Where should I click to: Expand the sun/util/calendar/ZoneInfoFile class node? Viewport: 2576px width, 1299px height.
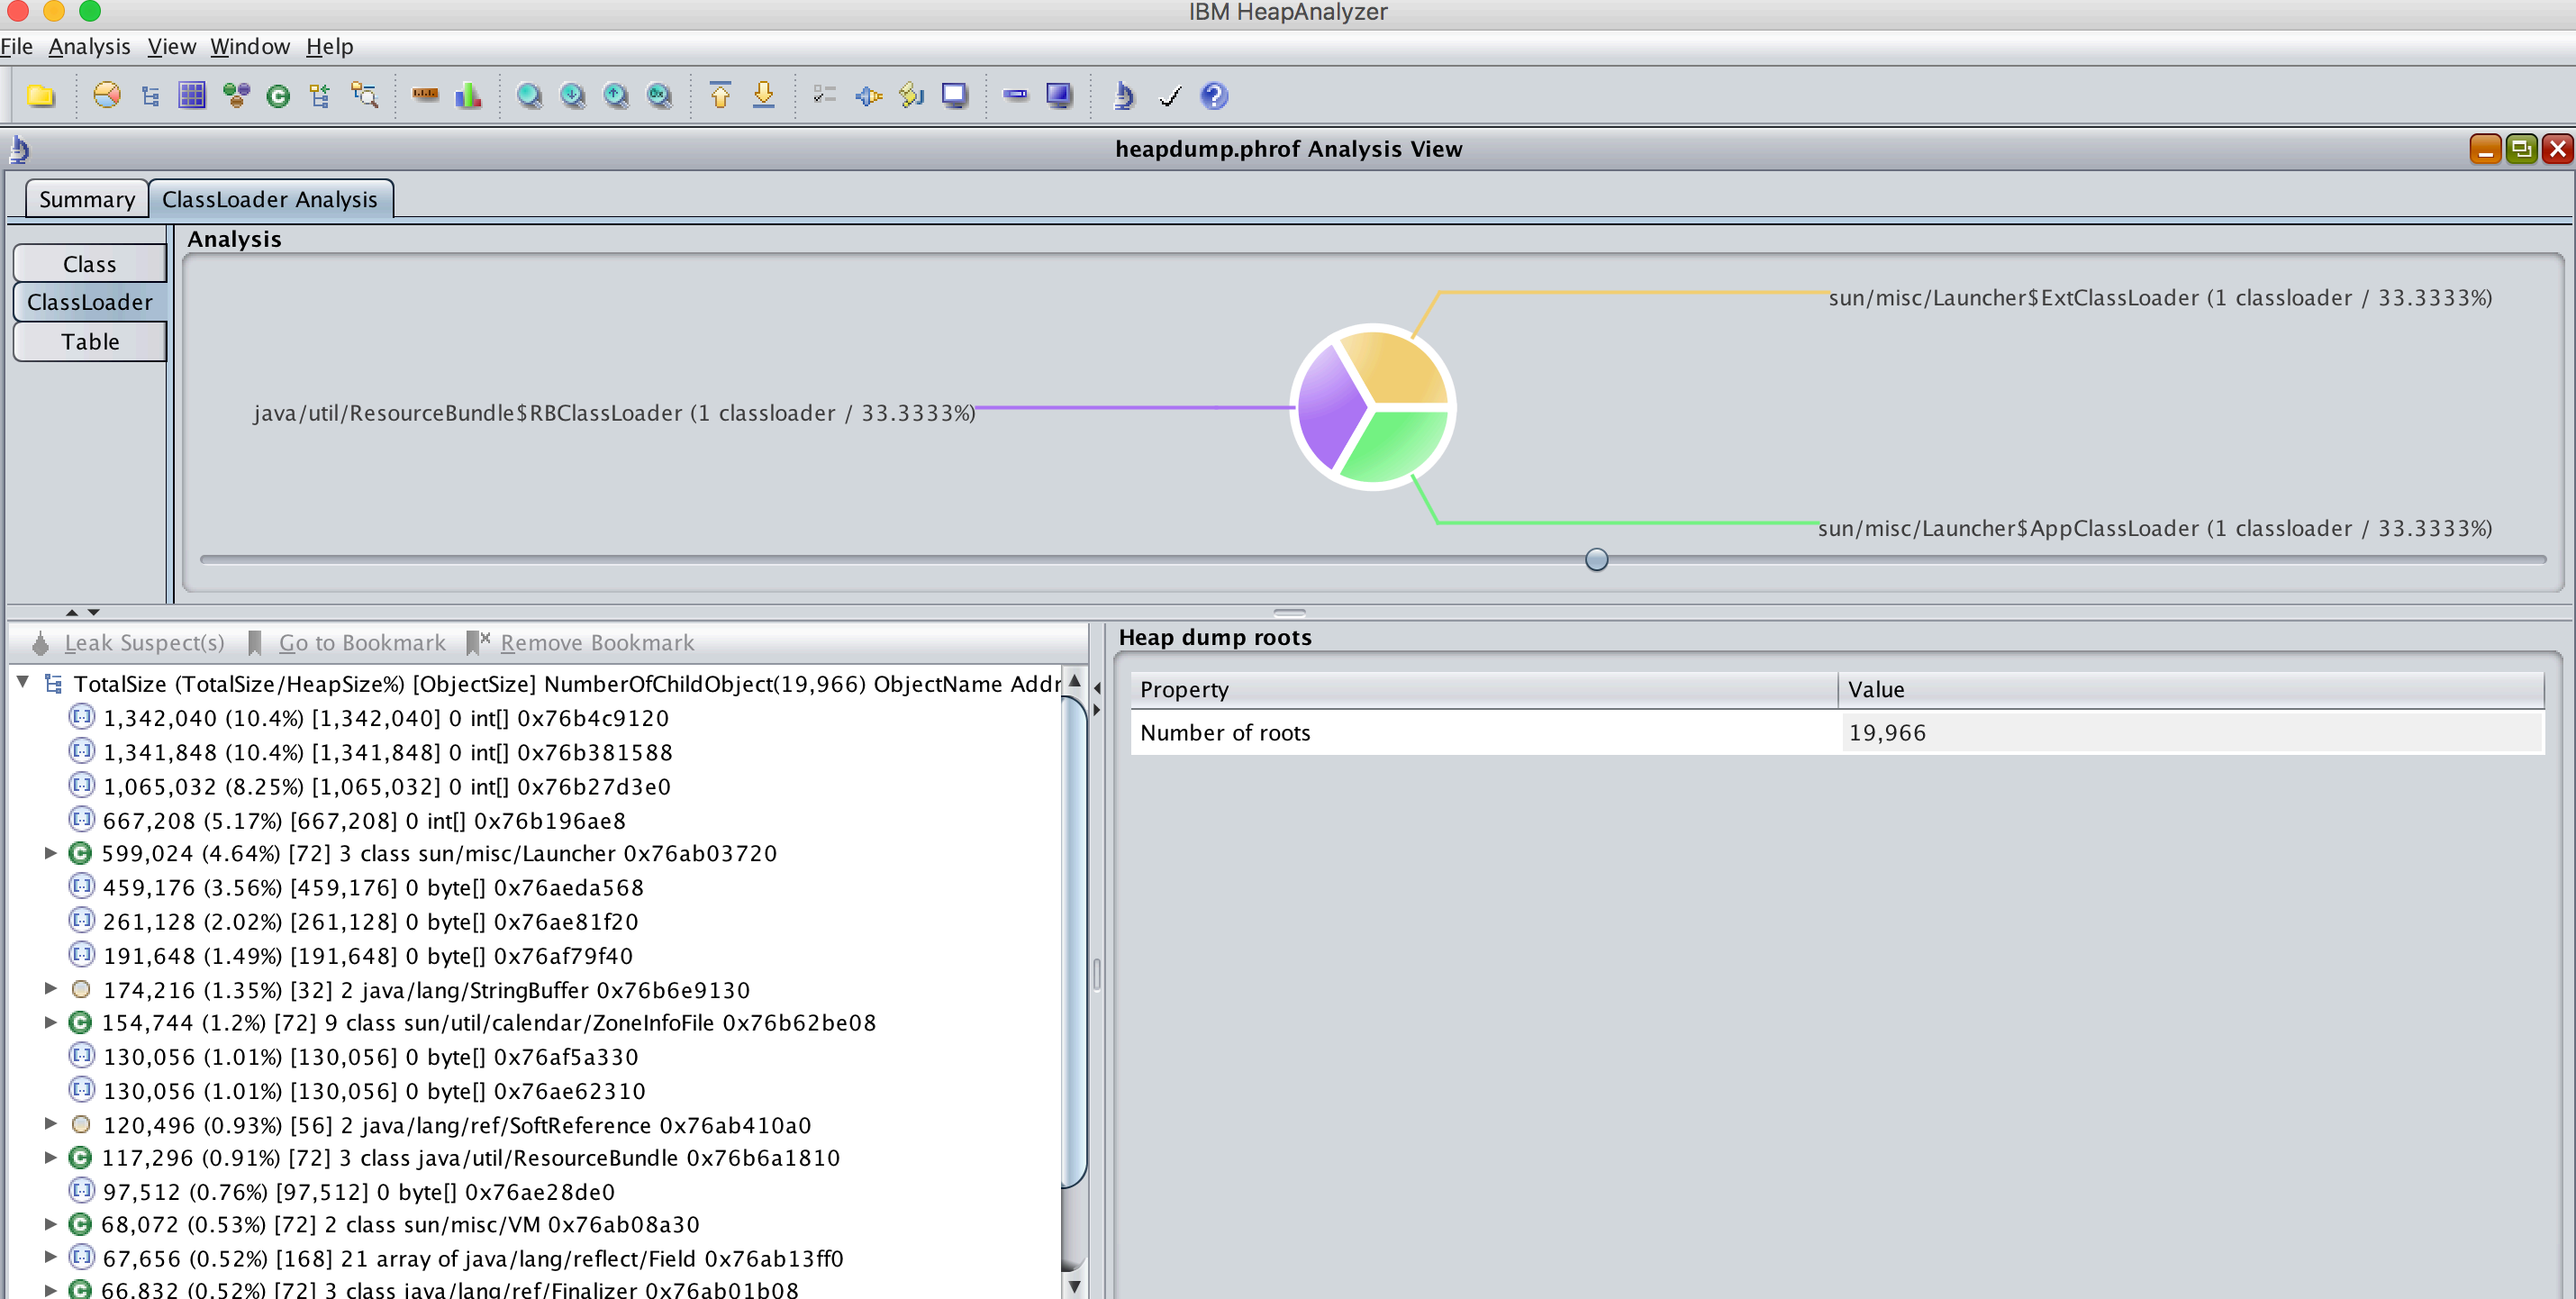click(50, 1022)
